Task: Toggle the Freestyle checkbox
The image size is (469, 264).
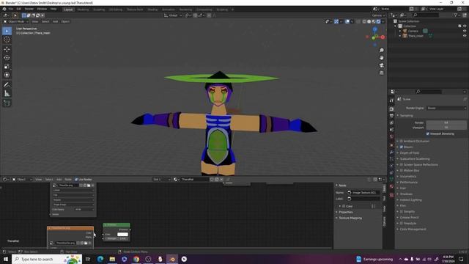Action: point(402,223)
